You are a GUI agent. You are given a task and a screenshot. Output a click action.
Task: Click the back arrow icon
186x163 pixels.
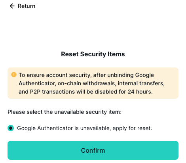click(x=12, y=6)
